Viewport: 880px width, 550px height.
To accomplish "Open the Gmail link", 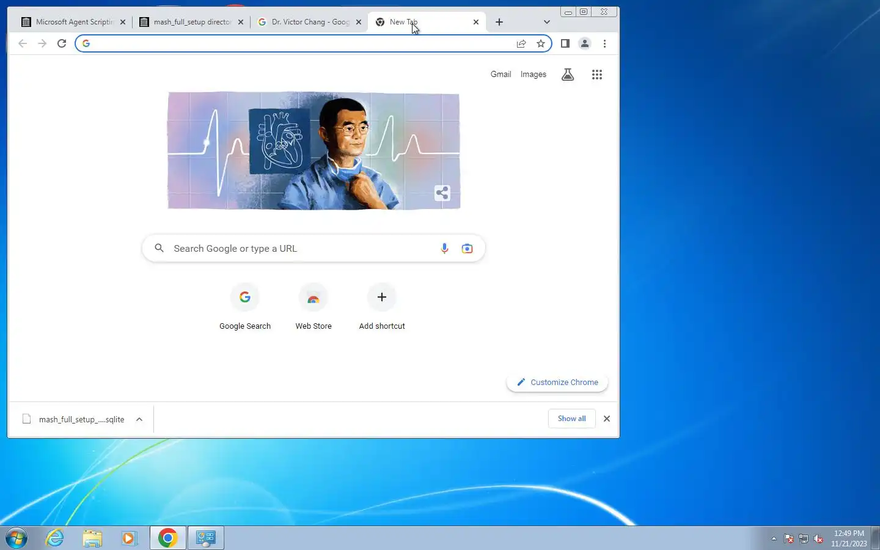I will (x=501, y=74).
